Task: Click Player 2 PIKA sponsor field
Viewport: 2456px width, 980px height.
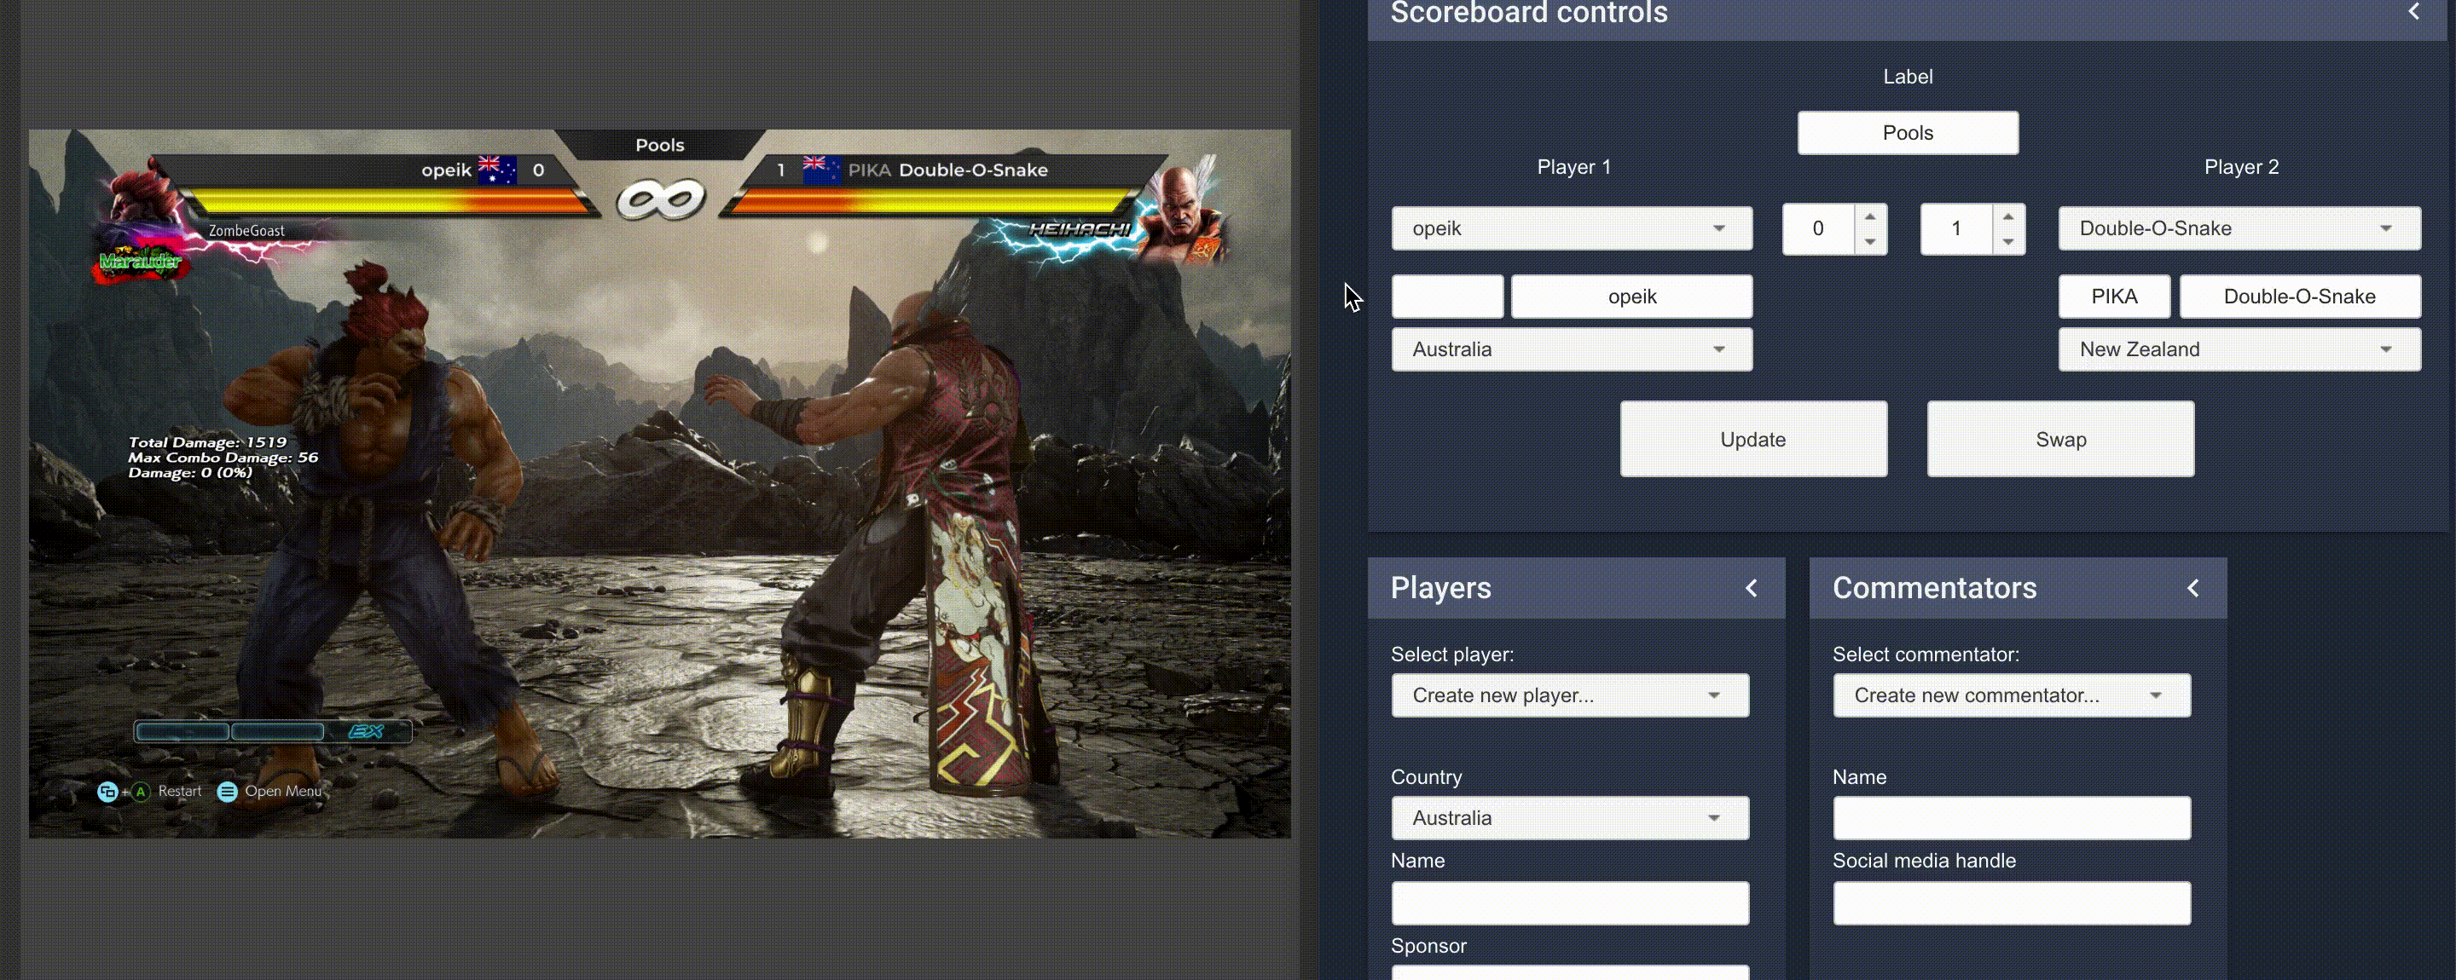Action: tap(2114, 297)
